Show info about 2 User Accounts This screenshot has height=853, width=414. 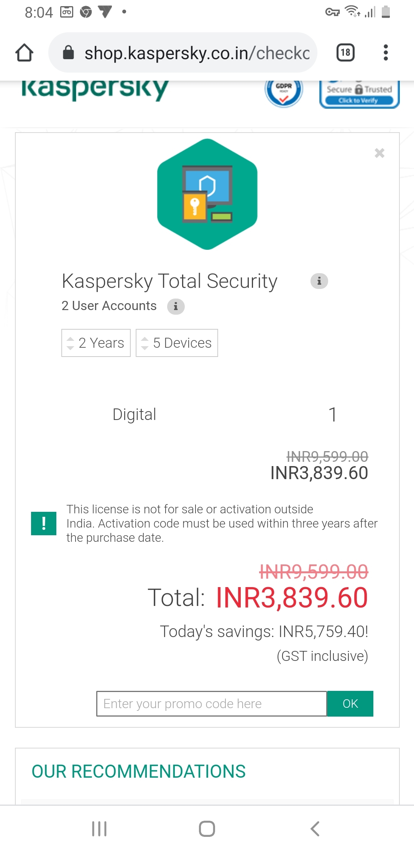(176, 306)
